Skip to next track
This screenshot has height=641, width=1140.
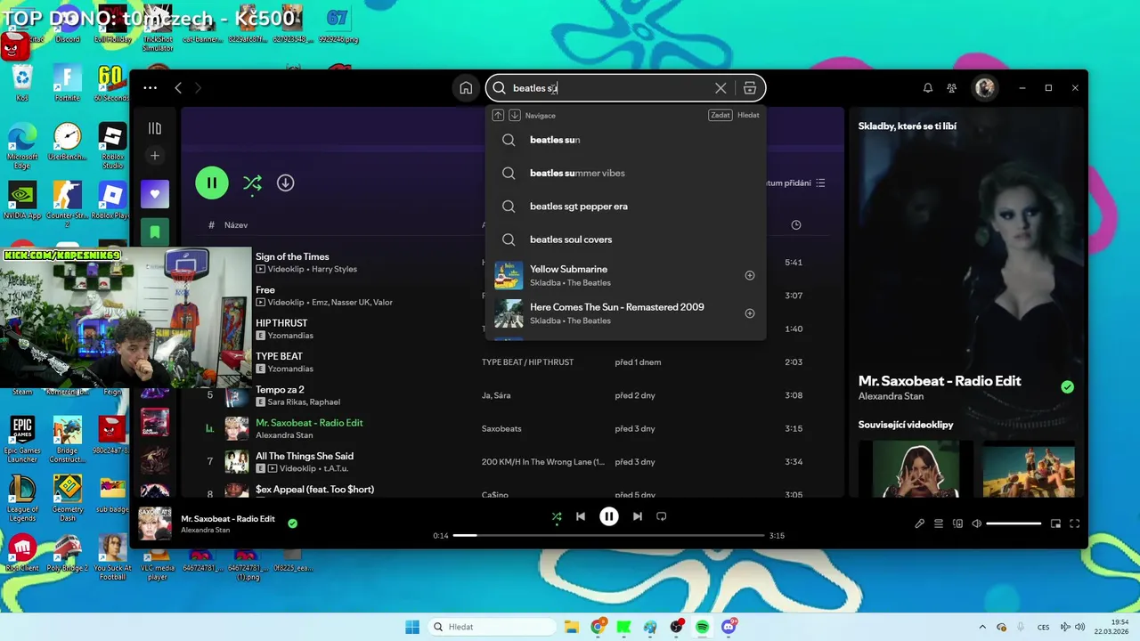coord(638,516)
